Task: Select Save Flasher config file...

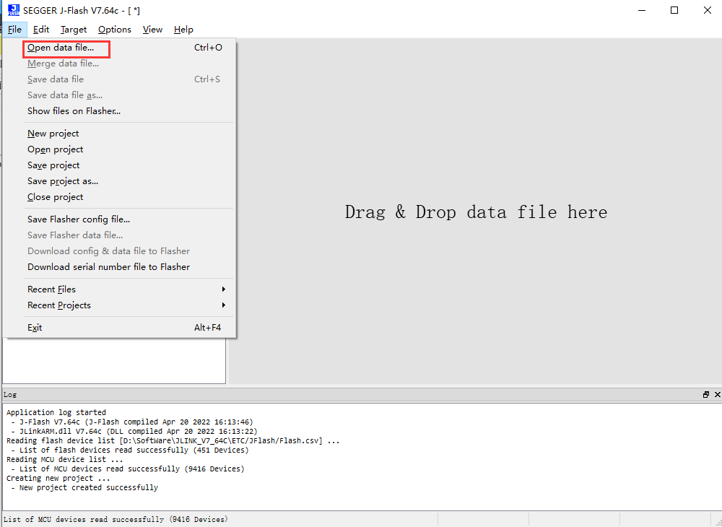Action: pos(120,219)
